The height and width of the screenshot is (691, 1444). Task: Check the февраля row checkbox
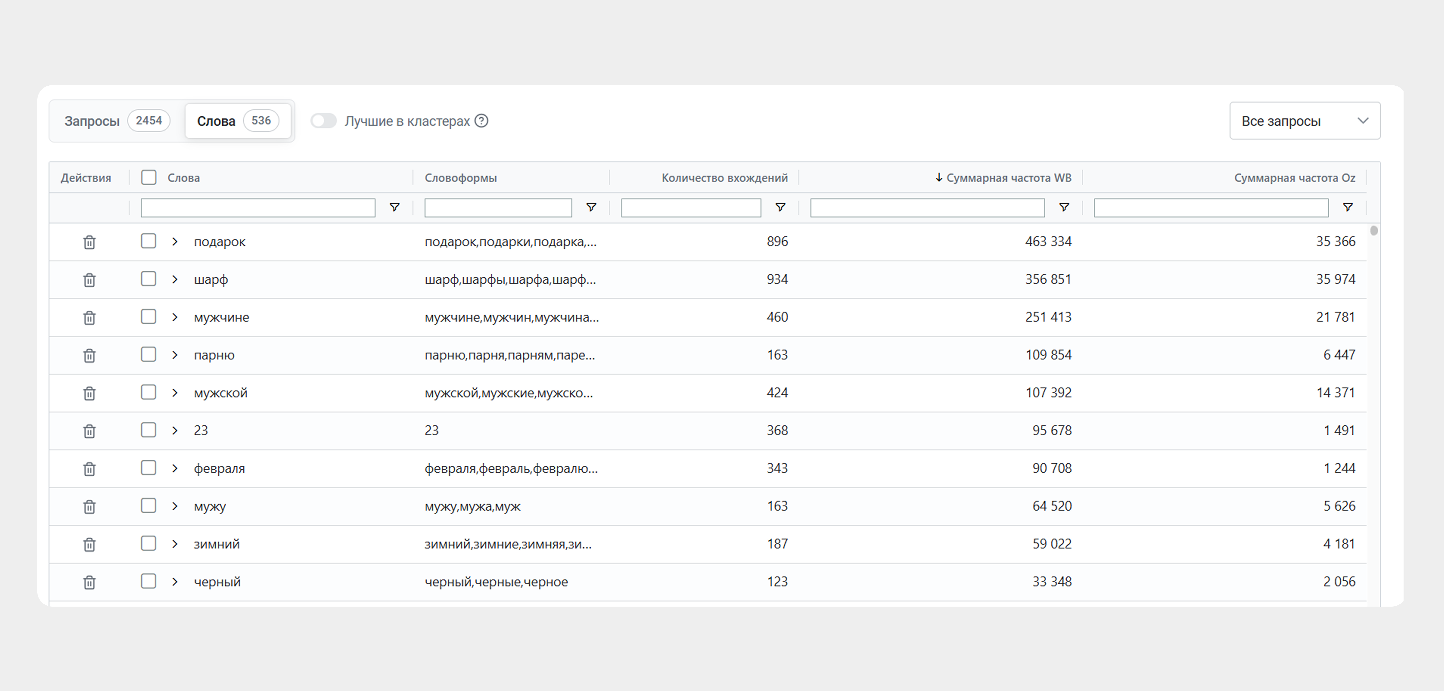[x=149, y=468]
